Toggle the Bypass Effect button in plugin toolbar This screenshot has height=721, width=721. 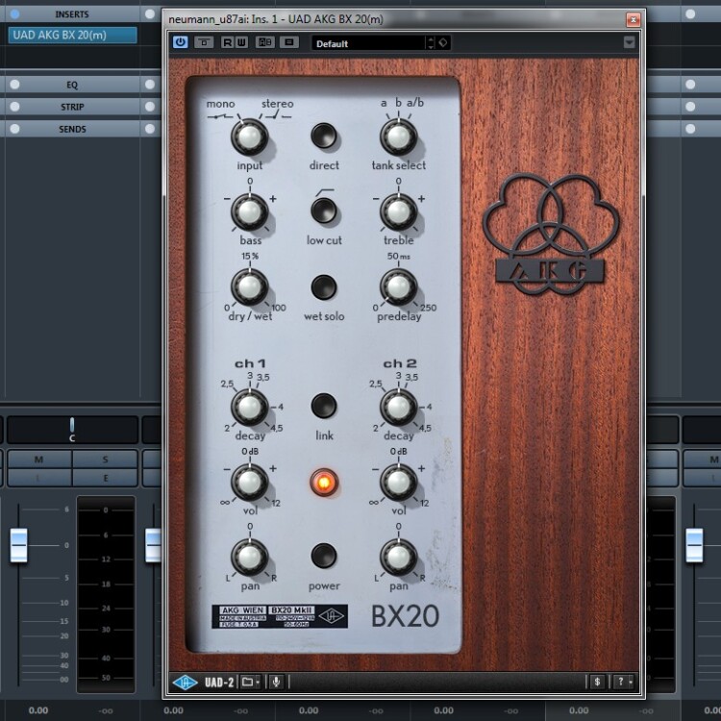tap(204, 42)
